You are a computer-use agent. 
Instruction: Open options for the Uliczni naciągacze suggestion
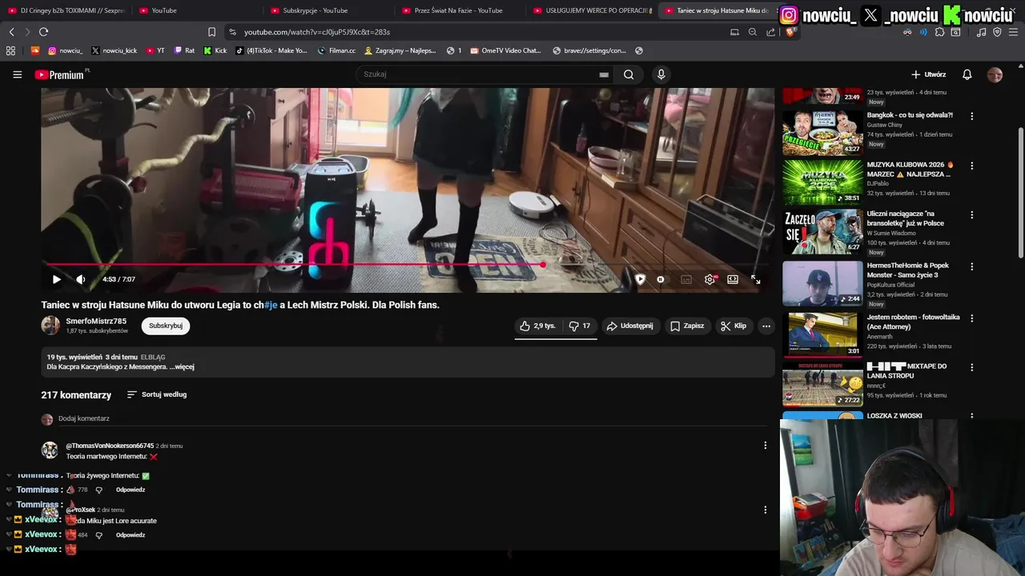[972, 215]
